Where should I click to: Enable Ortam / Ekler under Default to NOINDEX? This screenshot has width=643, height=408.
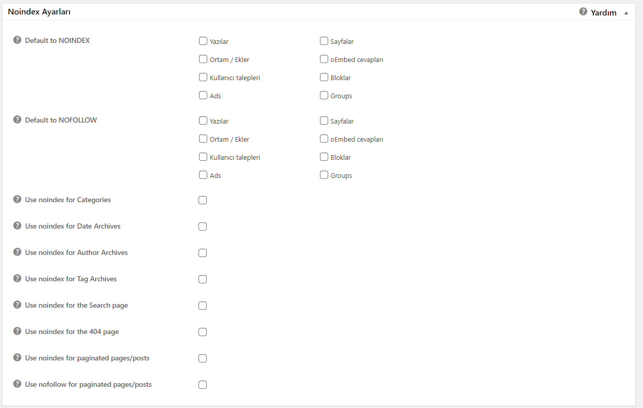coord(203,59)
